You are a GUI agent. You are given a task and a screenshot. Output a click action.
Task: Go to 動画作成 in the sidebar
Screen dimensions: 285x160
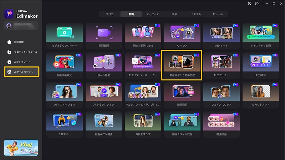[21, 42]
